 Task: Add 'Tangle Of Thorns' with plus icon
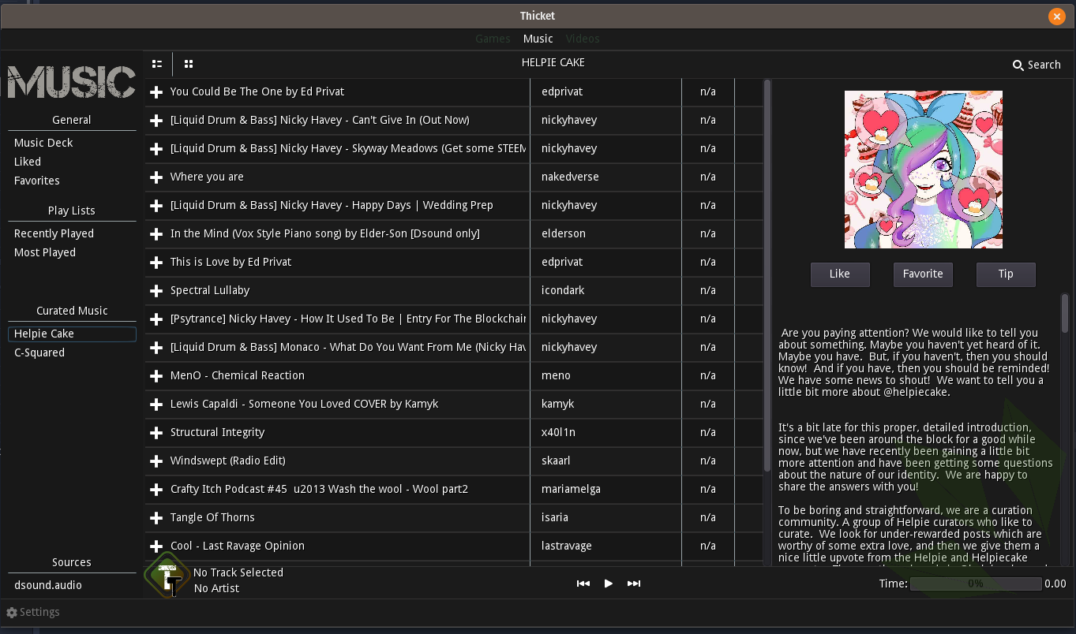point(156,518)
